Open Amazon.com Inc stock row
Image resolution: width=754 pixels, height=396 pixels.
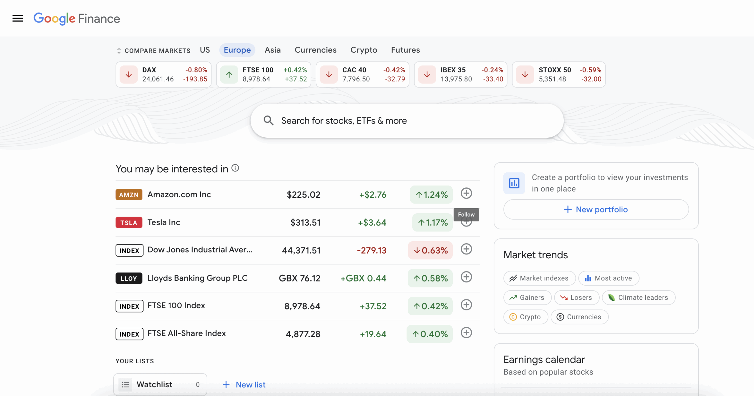297,194
